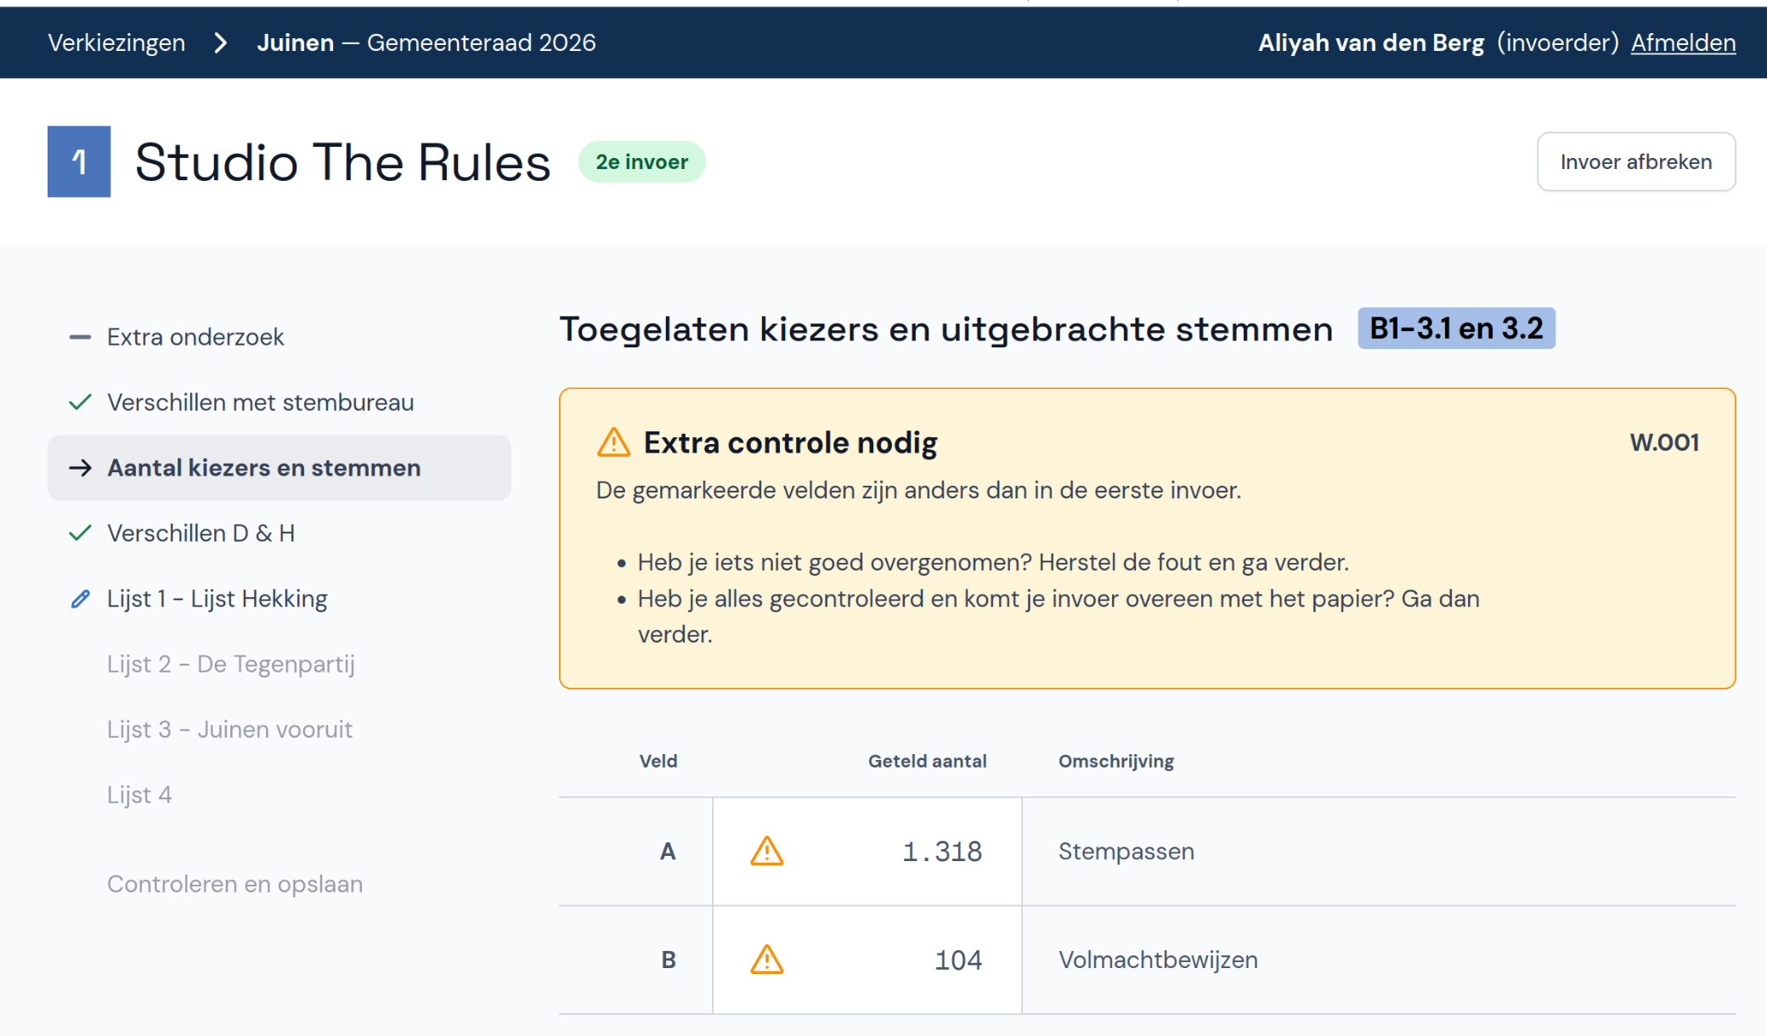1767x1036 pixels.
Task: Click the 2e invoer badge
Action: tap(641, 161)
